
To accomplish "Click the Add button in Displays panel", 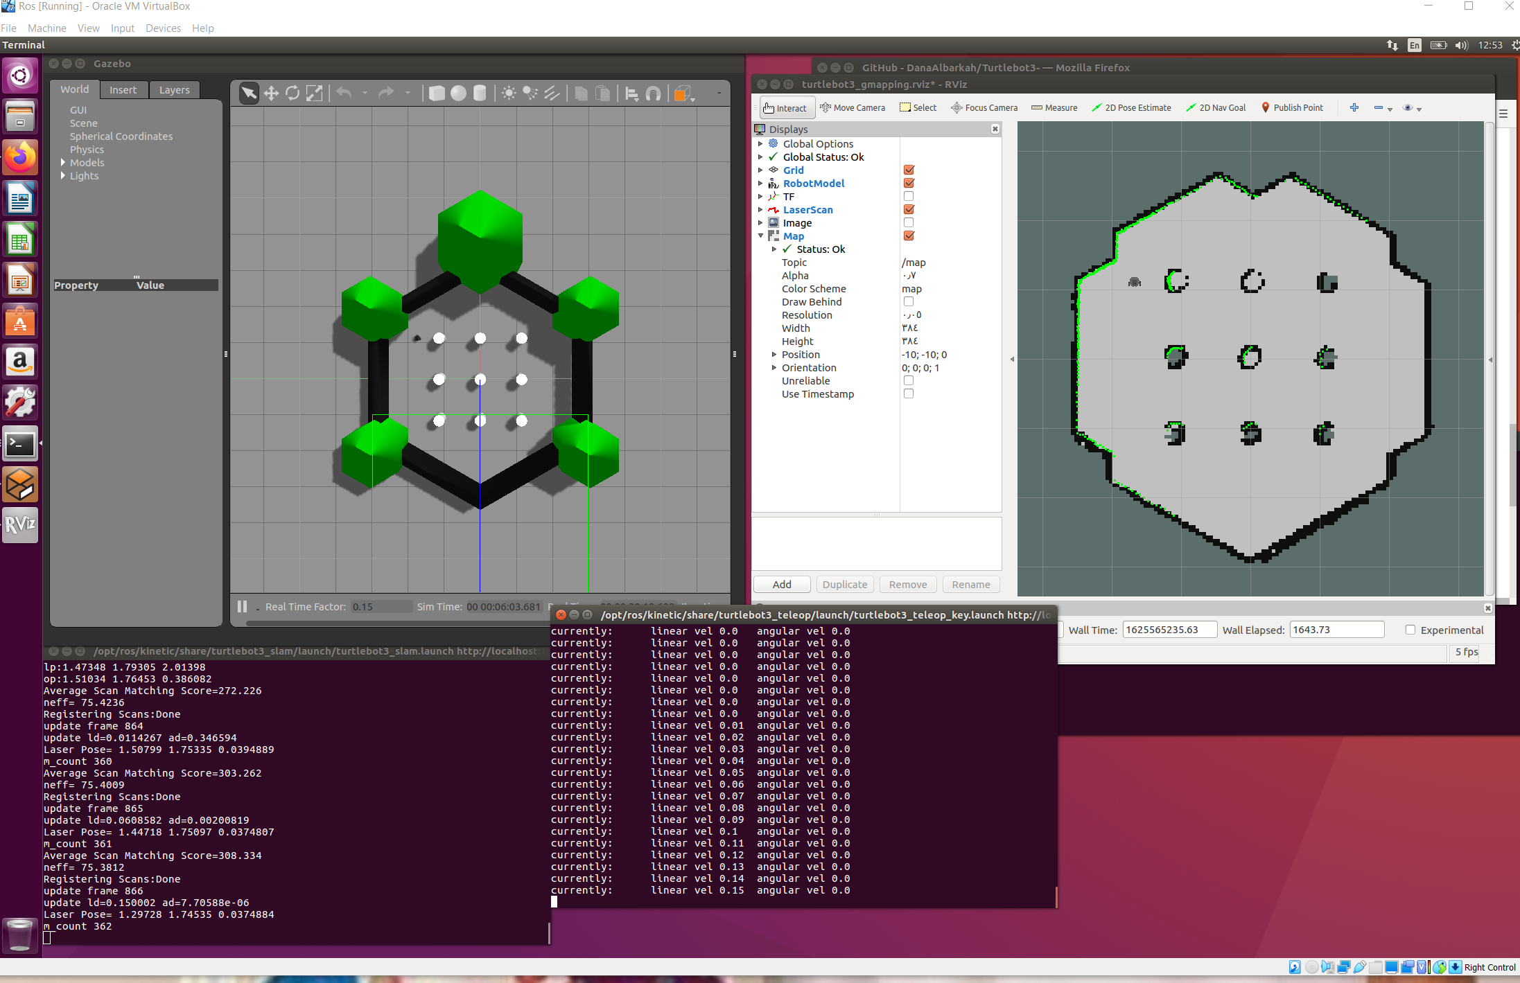I will [781, 584].
